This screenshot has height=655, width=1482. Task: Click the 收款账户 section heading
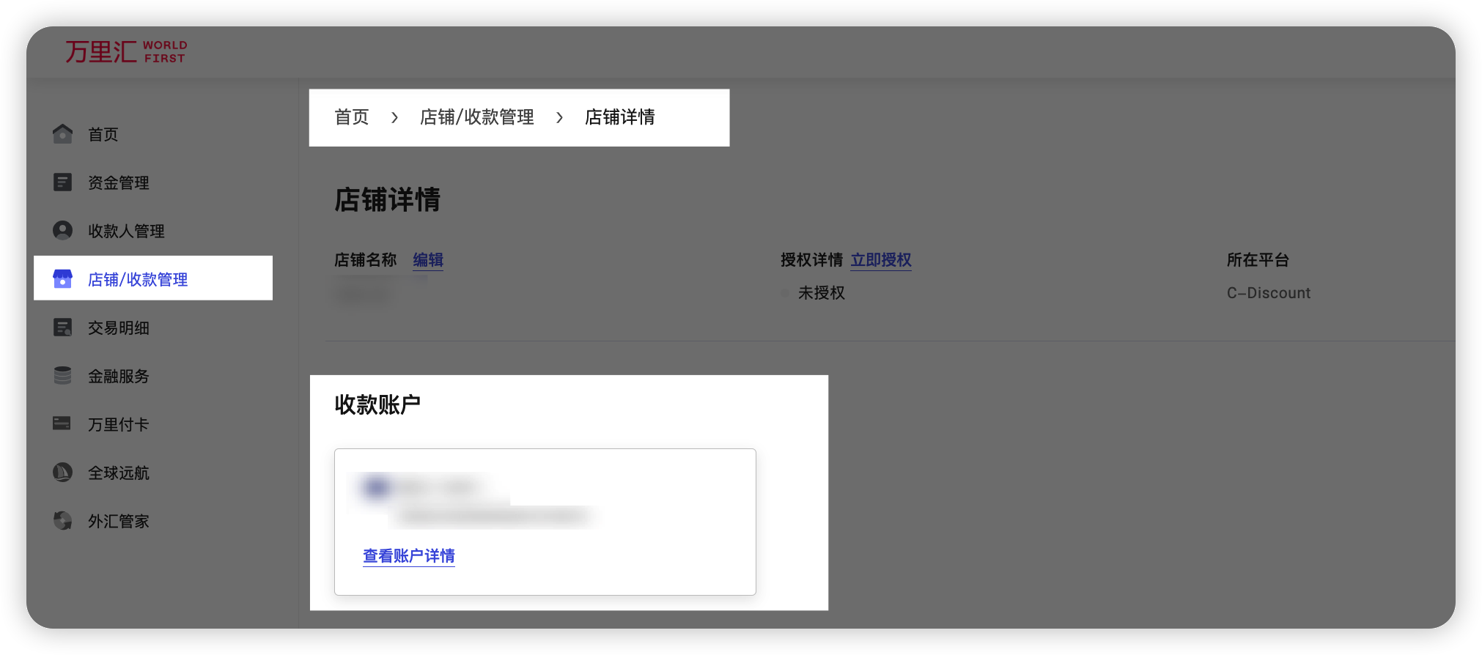pos(377,404)
